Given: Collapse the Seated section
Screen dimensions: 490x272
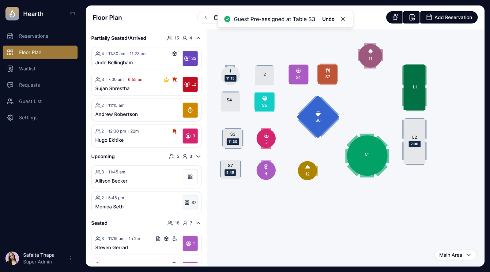Looking at the screenshot, I should tap(198, 223).
